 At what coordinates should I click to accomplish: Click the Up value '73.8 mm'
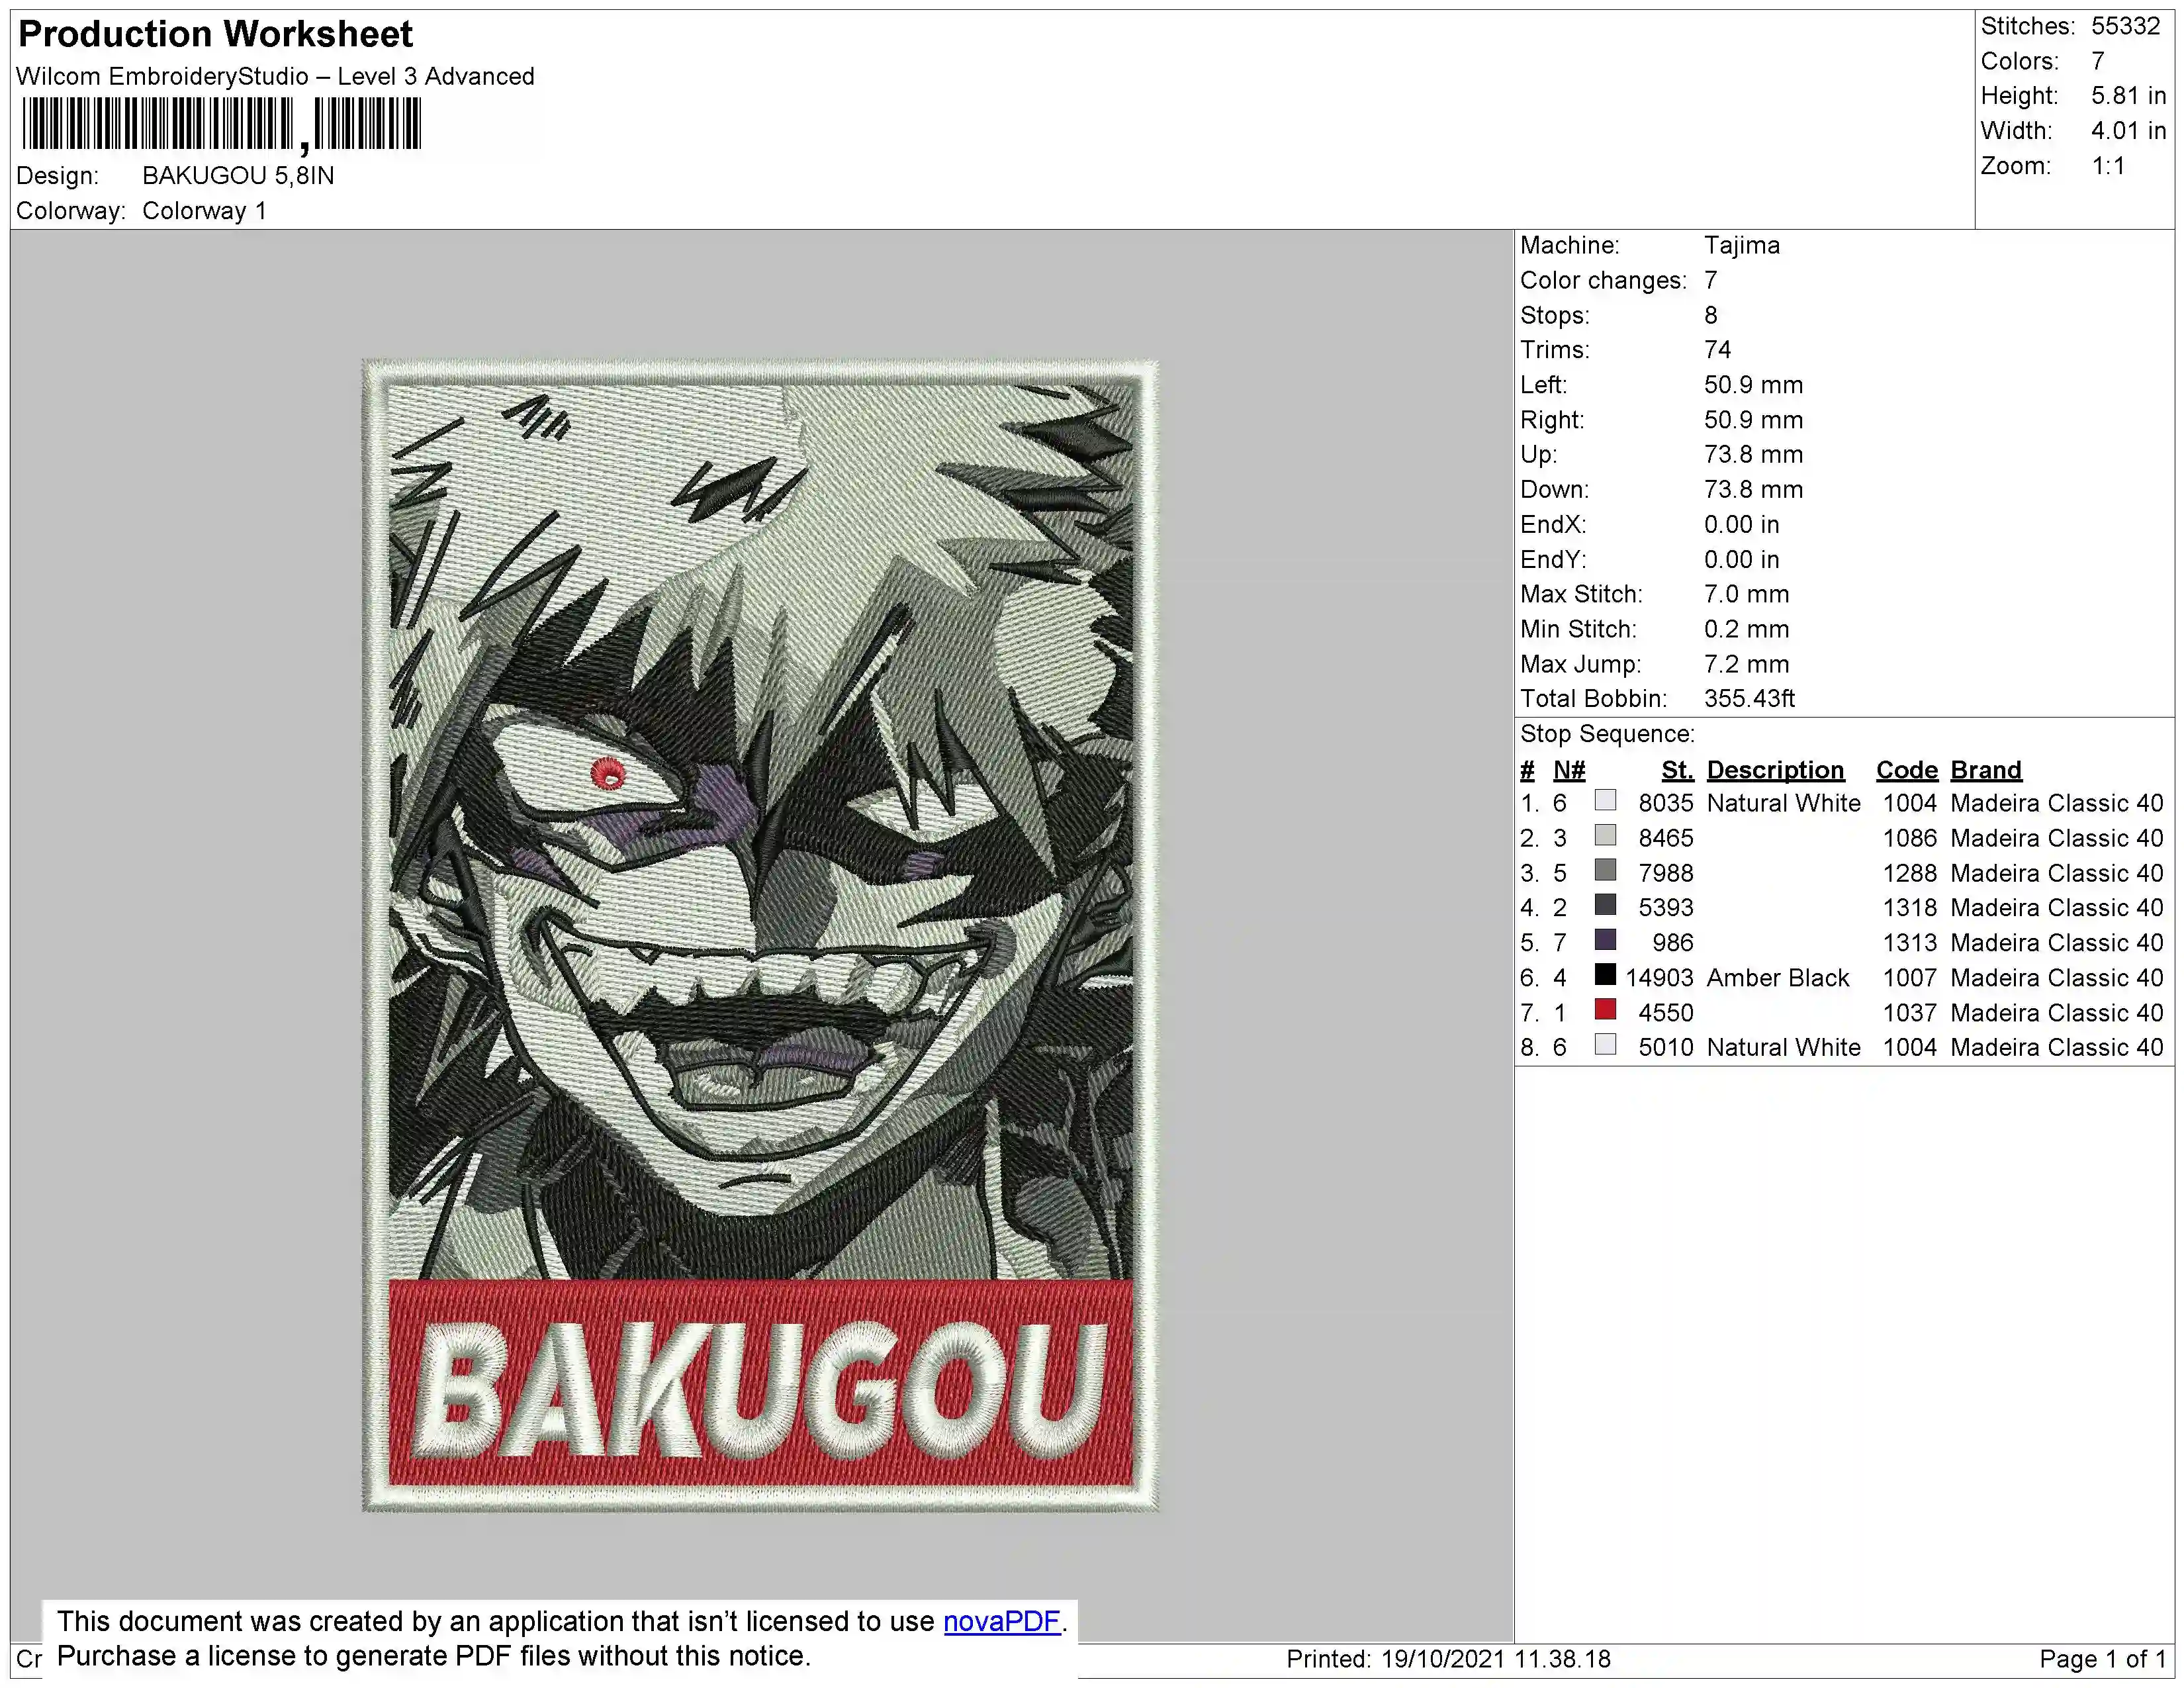tap(1753, 455)
